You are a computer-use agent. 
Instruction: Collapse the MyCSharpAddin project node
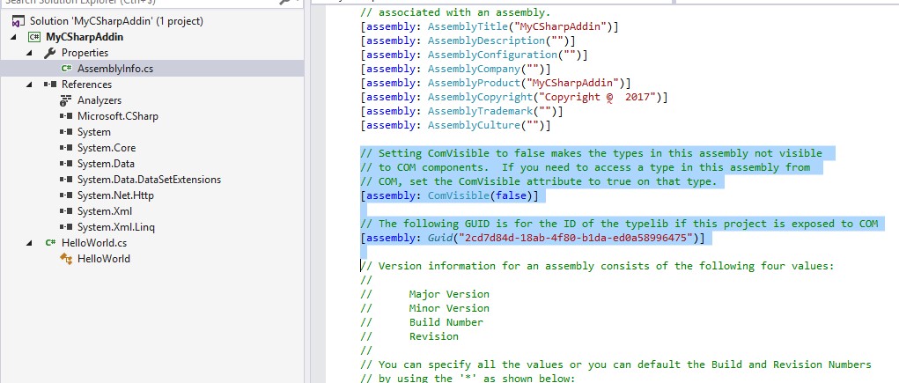coord(13,37)
